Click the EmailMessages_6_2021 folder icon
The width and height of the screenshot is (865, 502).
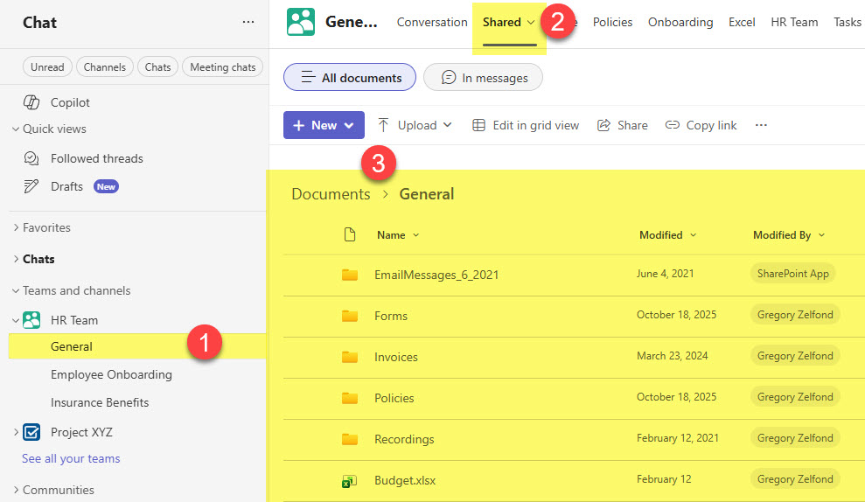pyautogui.click(x=350, y=275)
